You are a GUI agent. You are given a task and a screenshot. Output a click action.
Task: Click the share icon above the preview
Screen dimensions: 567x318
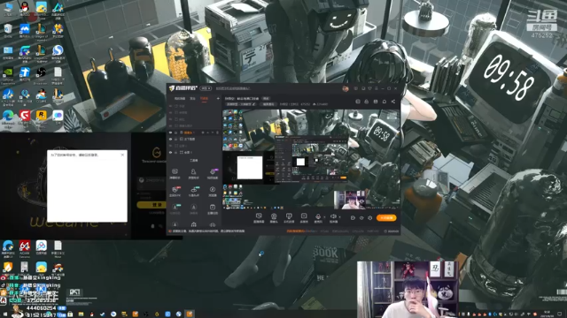tap(393, 102)
